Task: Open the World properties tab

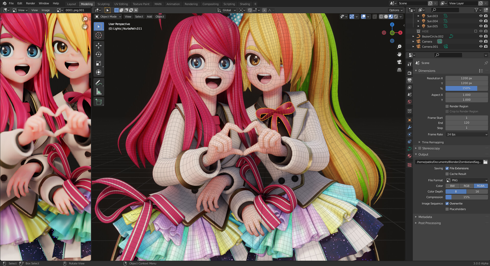Action: [x=410, y=102]
